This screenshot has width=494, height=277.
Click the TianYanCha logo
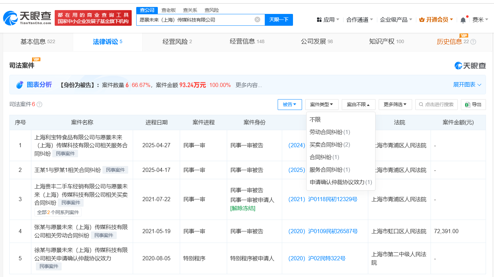[27, 18]
